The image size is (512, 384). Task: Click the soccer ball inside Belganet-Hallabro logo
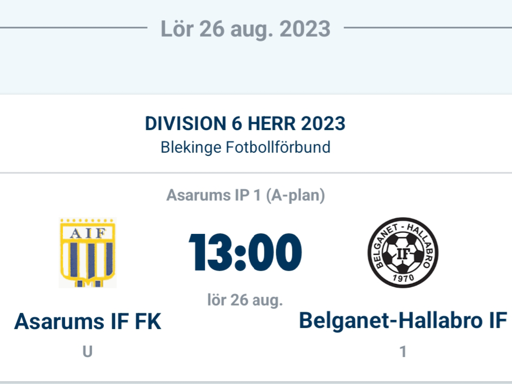point(403,252)
